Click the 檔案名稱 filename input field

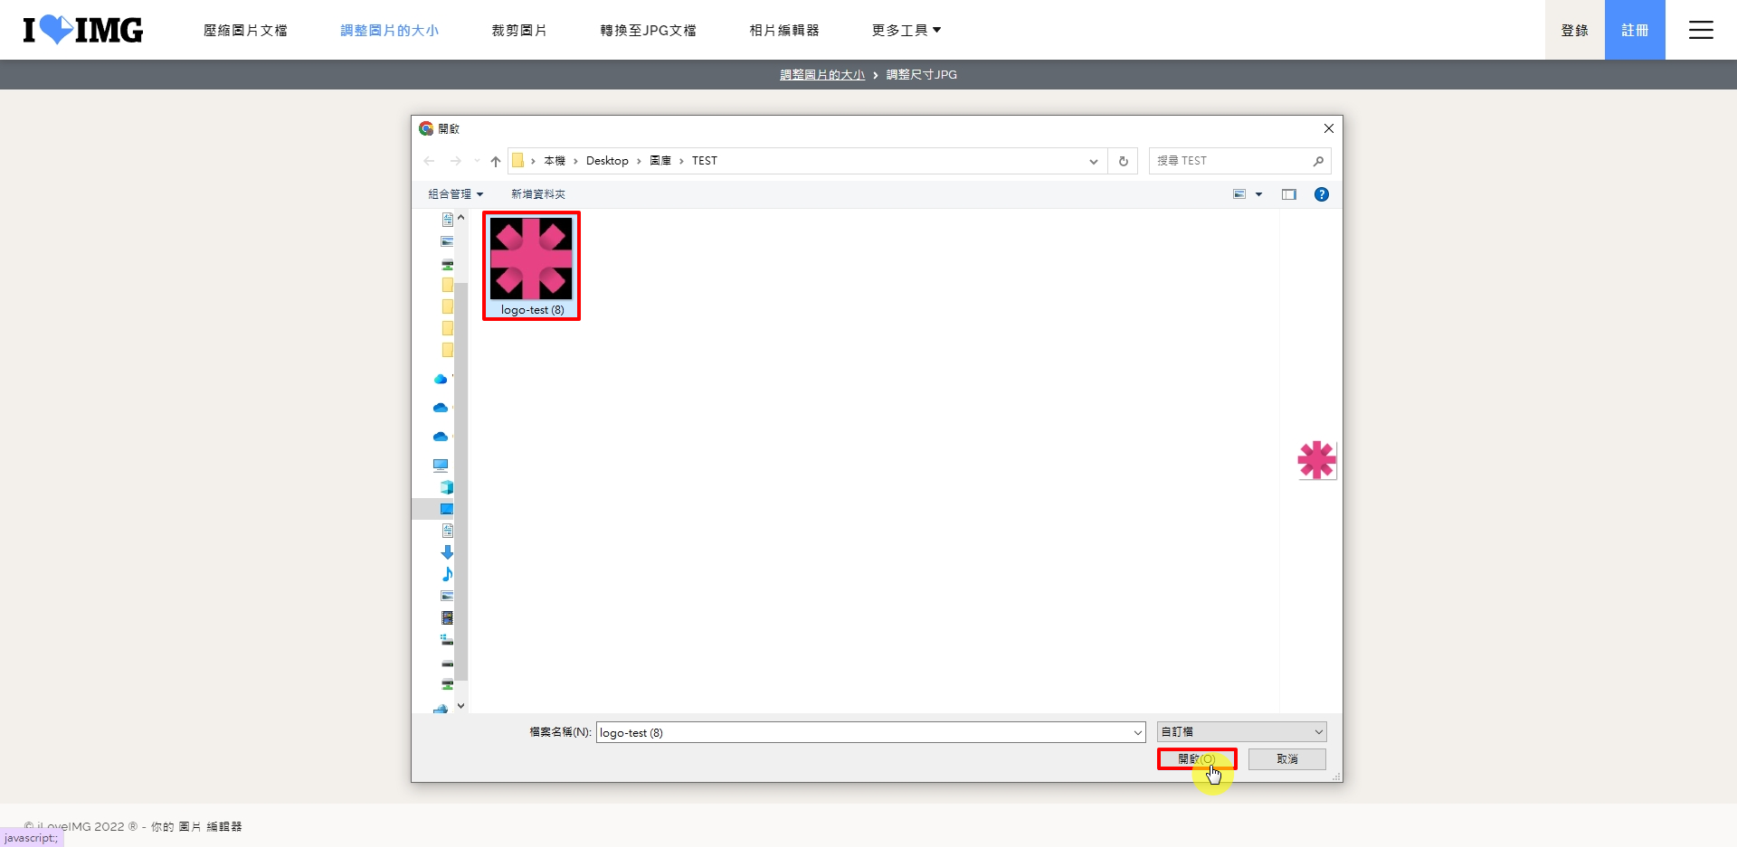(x=863, y=732)
